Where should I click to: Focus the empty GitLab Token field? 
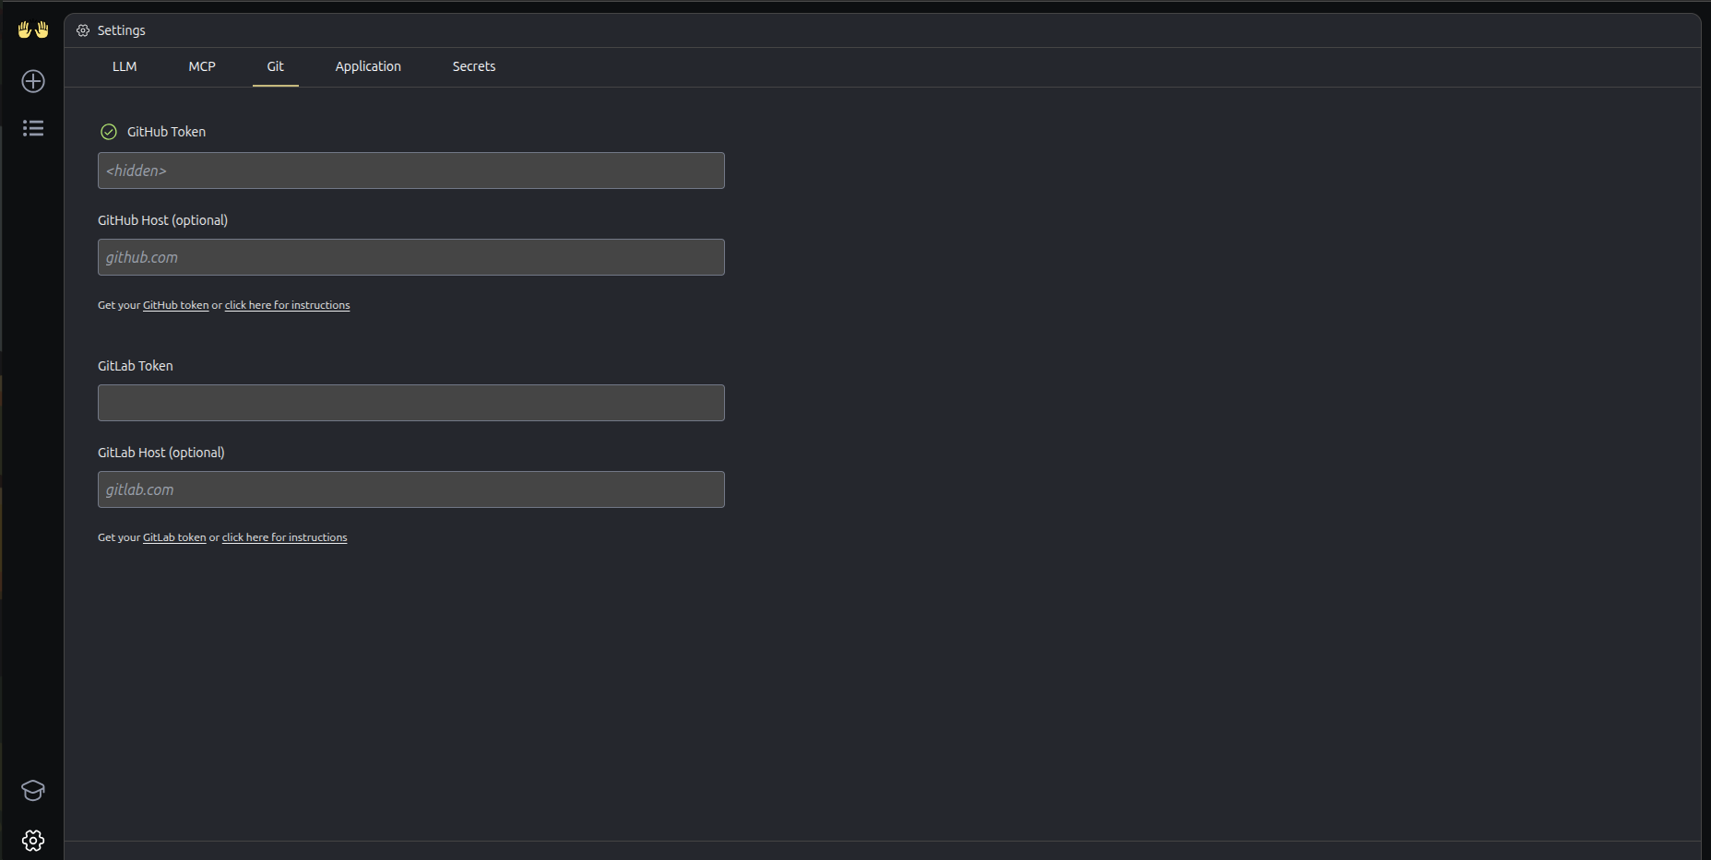click(410, 403)
